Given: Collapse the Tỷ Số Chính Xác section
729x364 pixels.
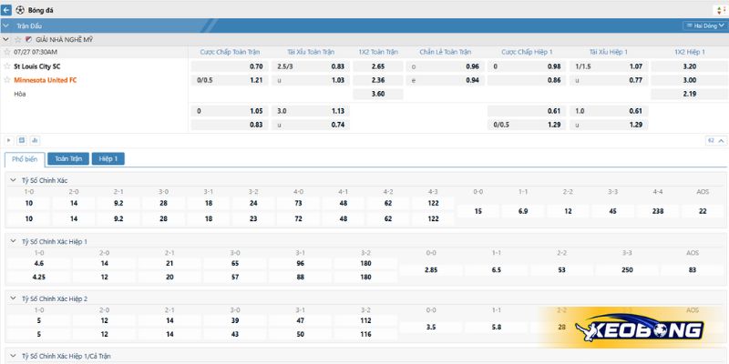Looking at the screenshot, I should 13,180.
